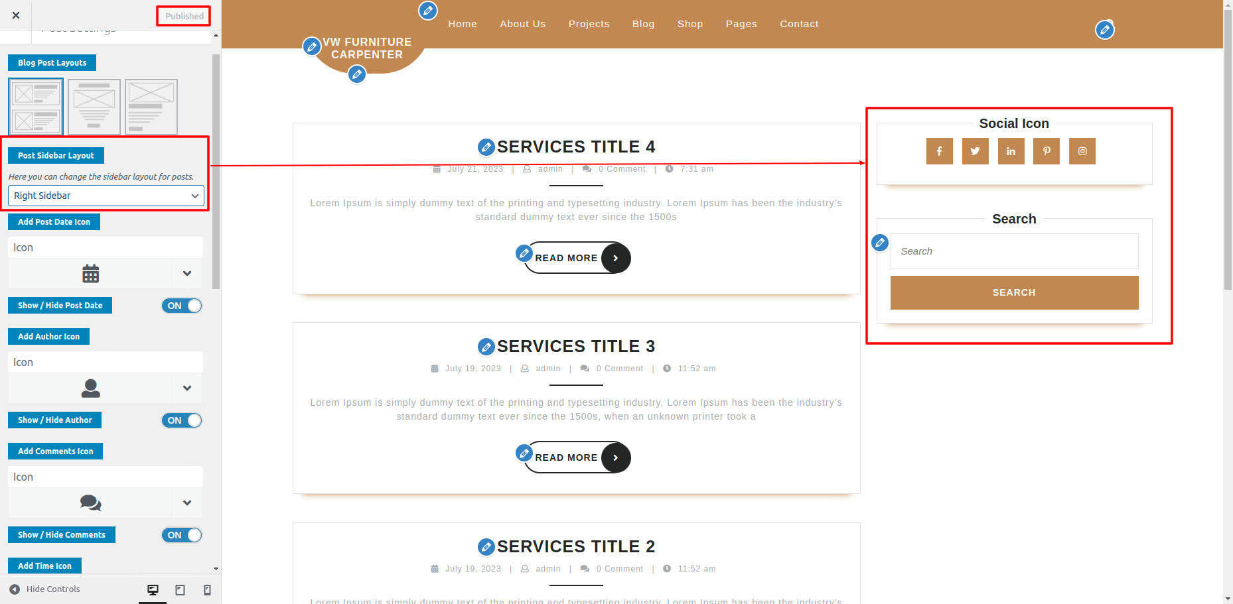Click edit pencil beside Services Title 4
1233x604 pixels.
[486, 147]
